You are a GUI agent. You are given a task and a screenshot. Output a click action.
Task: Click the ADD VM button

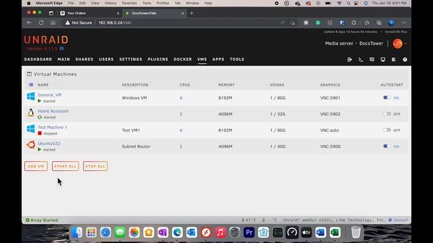coord(36,166)
